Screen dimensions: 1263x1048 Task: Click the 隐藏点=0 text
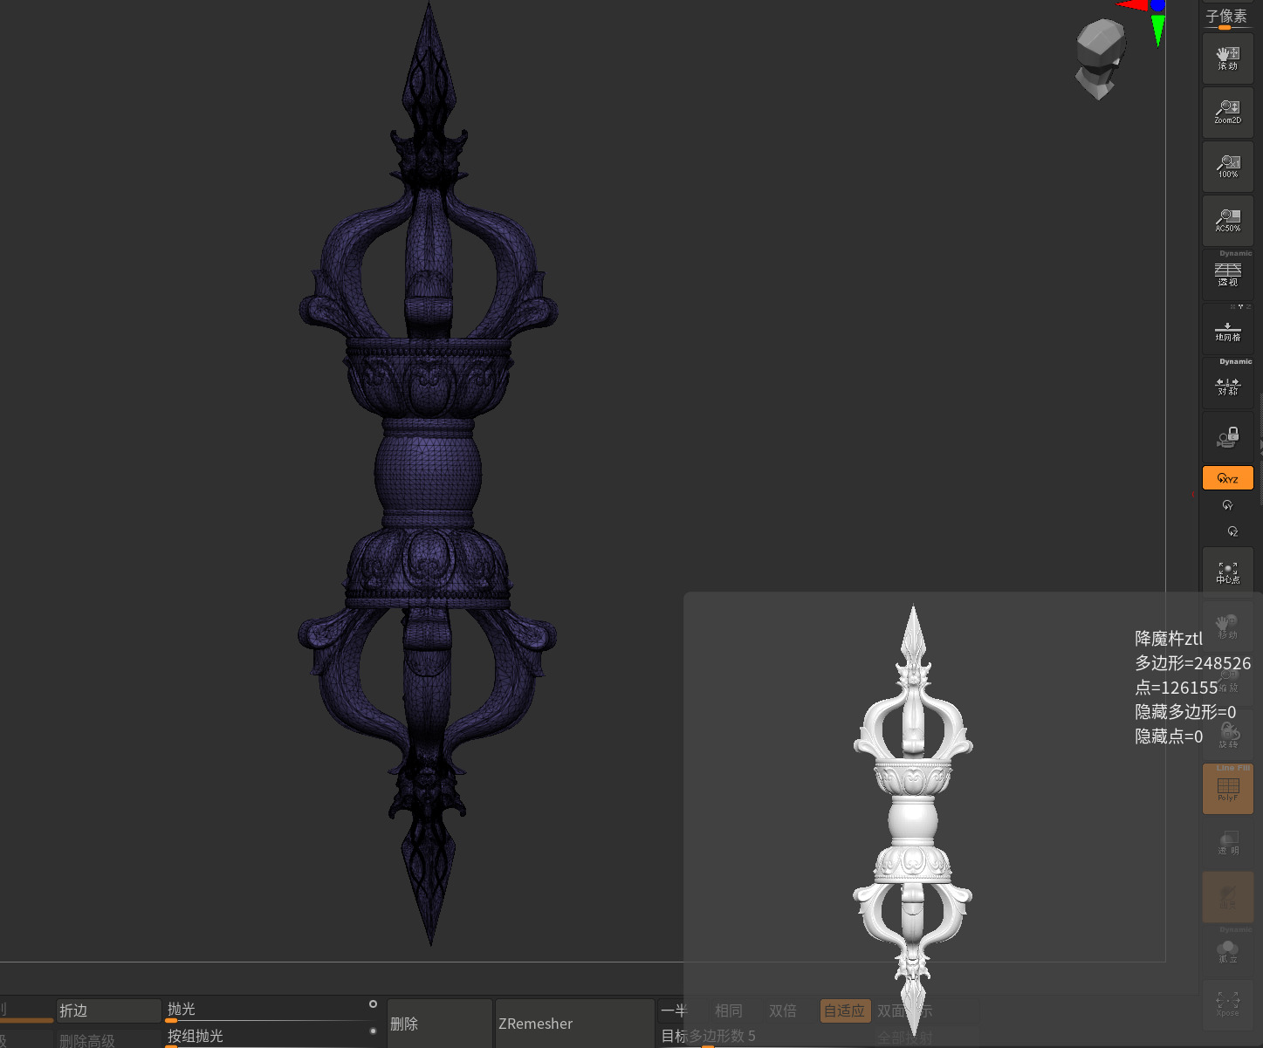point(1169,736)
